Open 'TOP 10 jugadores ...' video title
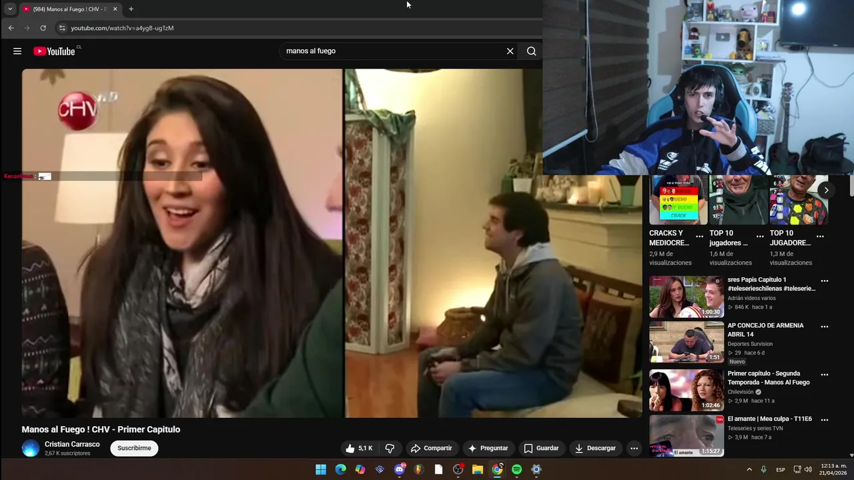Viewport: 854px width, 480px height. pos(729,238)
